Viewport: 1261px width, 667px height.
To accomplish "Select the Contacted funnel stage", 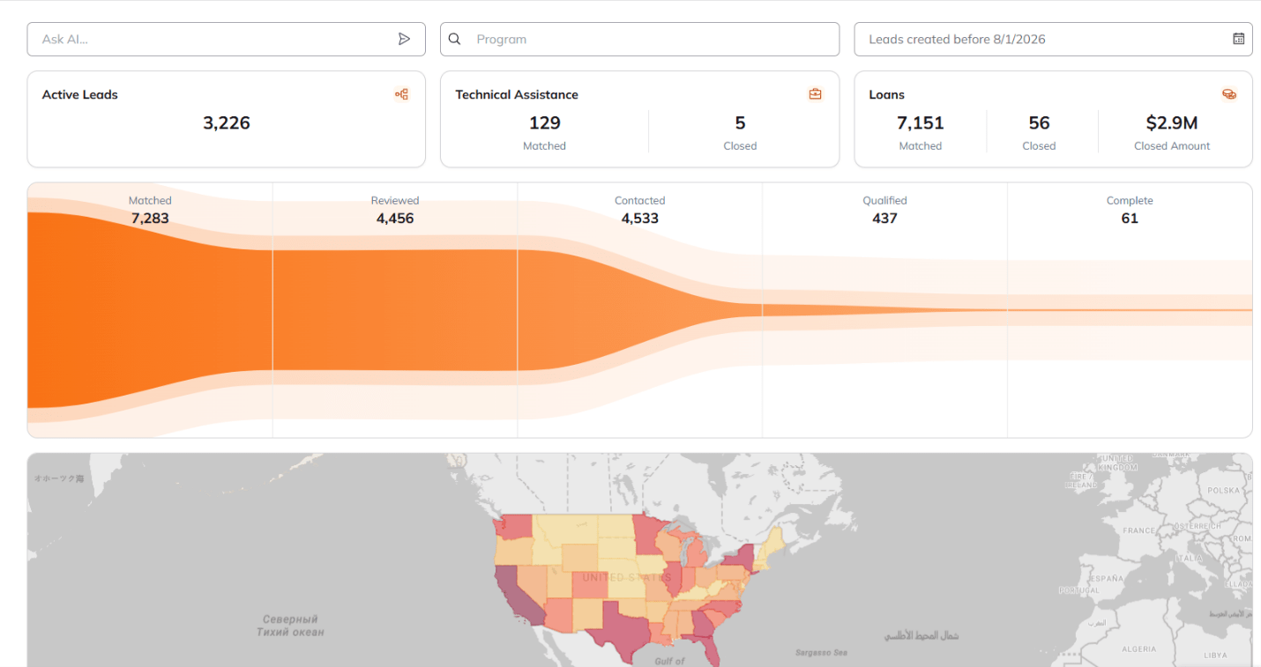I will pyautogui.click(x=639, y=310).
